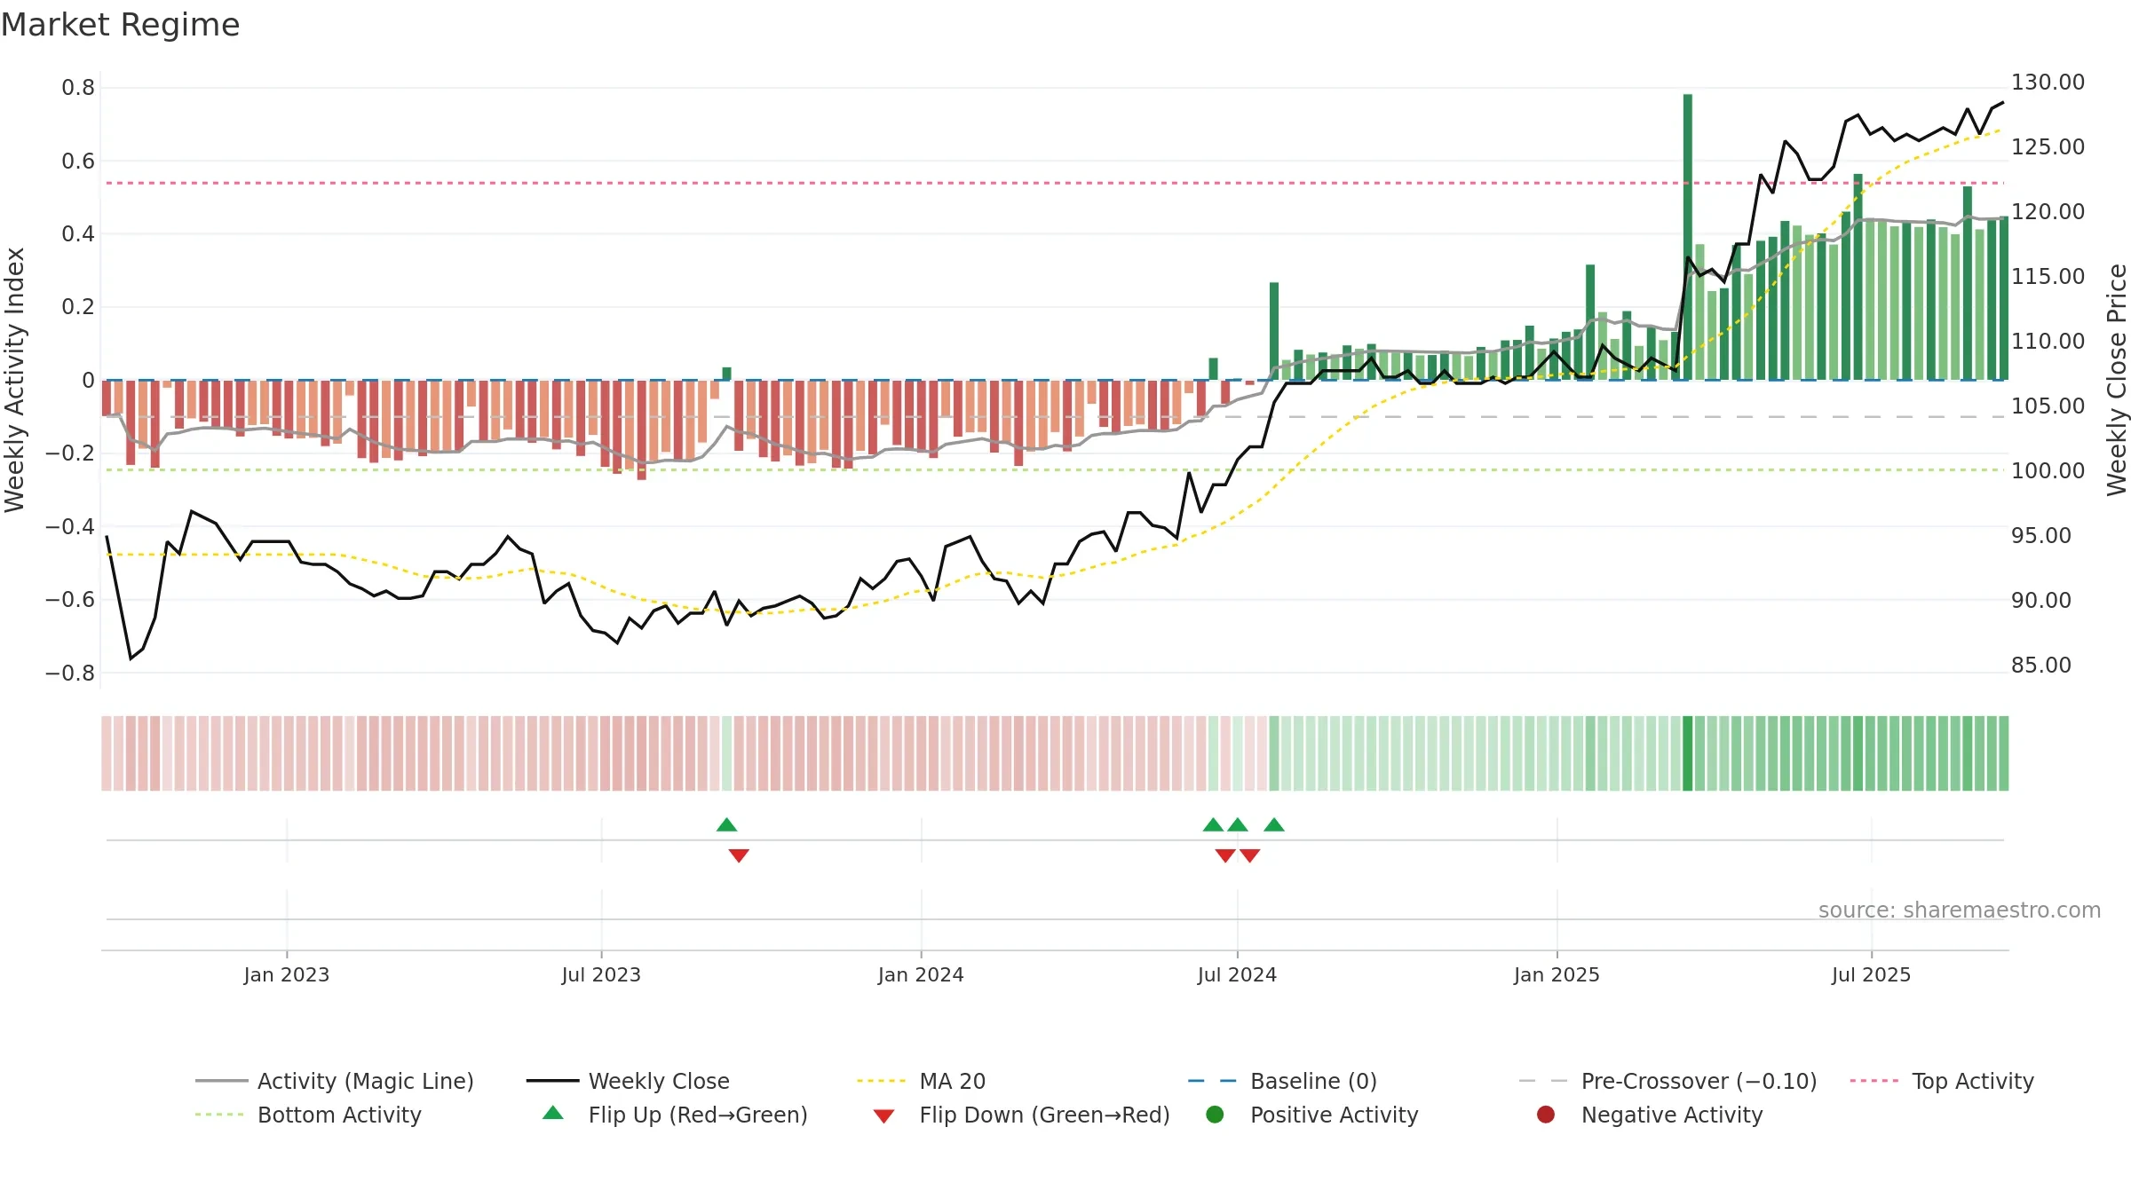Click the −0.8 activity index axis label
The image size is (2131, 1198).
[x=70, y=674]
